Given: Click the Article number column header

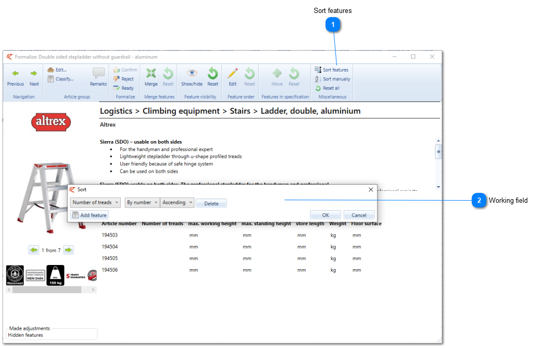Looking at the screenshot, I should (119, 224).
